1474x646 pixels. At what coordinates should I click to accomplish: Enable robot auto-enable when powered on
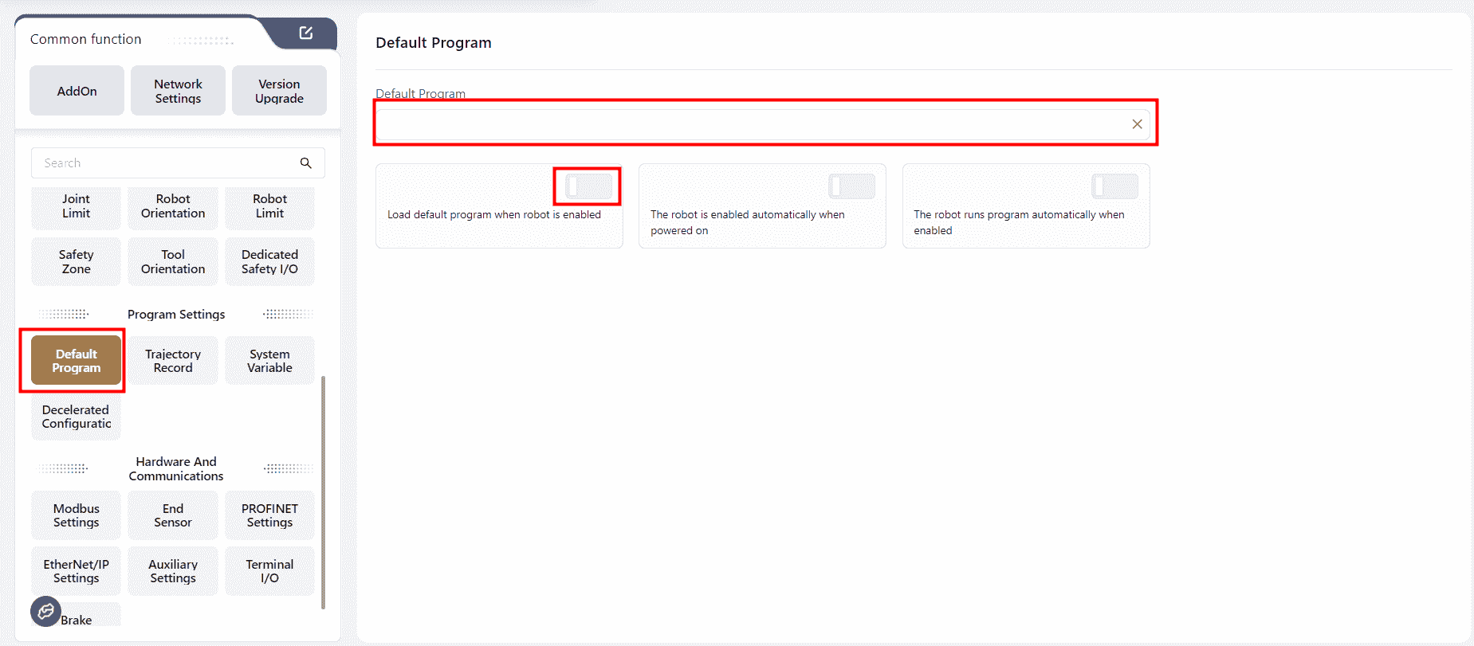click(851, 186)
